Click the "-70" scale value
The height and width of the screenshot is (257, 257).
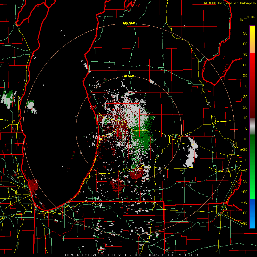(244, 202)
